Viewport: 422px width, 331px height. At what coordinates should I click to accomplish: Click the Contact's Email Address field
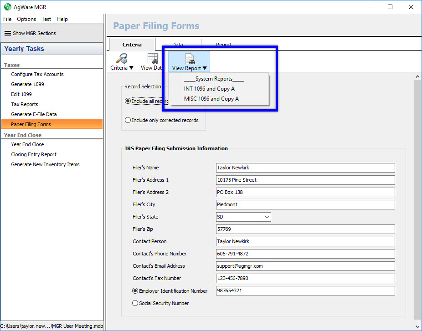coord(305,266)
